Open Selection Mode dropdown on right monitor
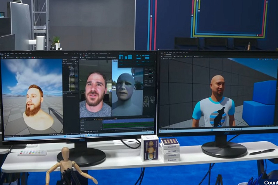Viewport: 278px width, 185px height. coord(168,57)
